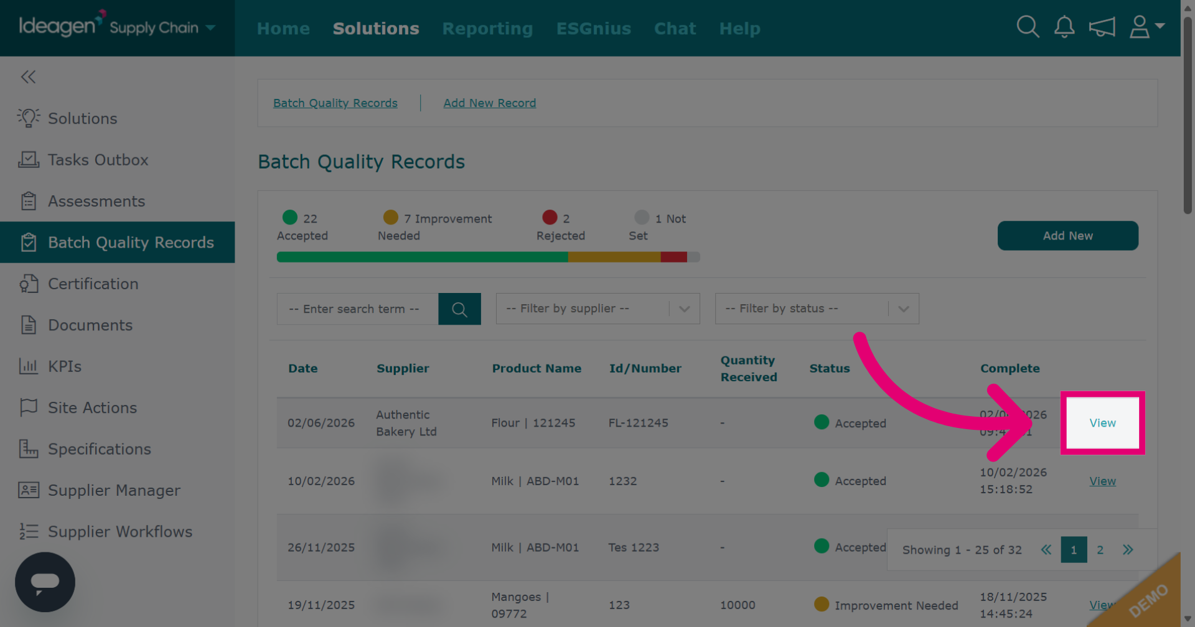Sort by the Status column header
The height and width of the screenshot is (627, 1195).
[830, 368]
